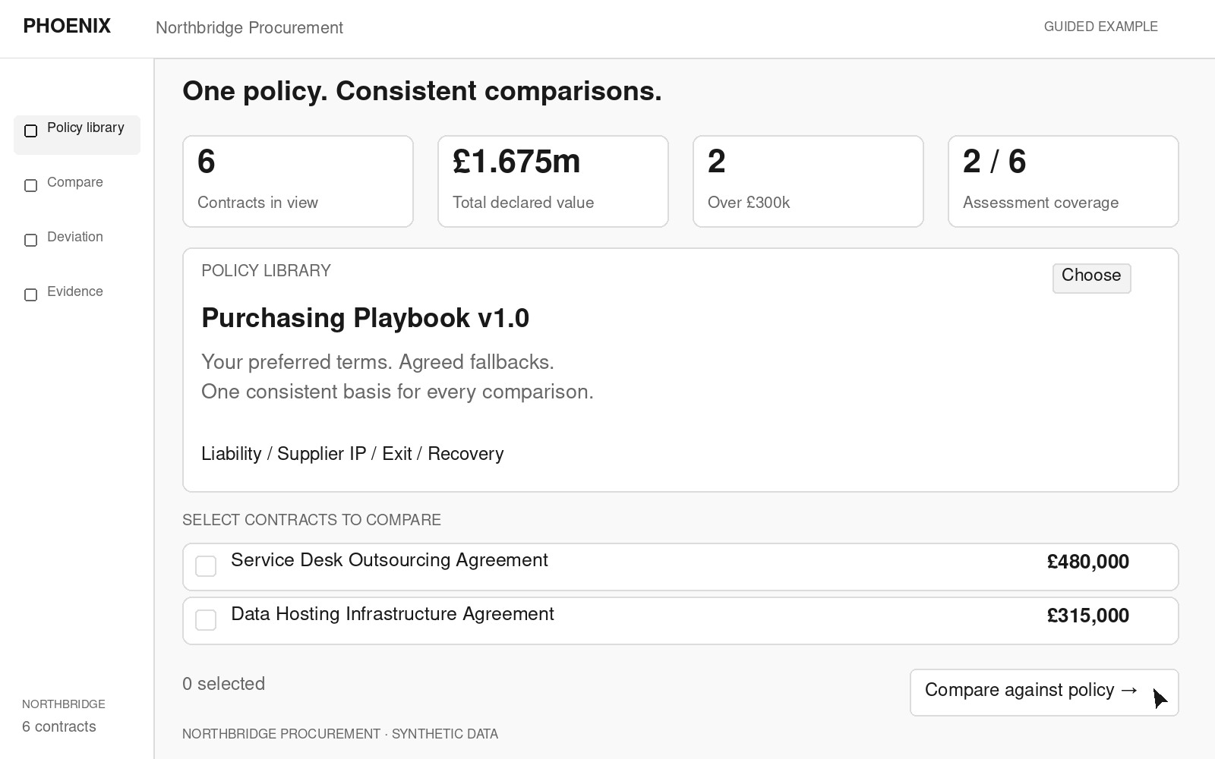
Task: Select the Over £300k stat card
Action: coord(808,181)
